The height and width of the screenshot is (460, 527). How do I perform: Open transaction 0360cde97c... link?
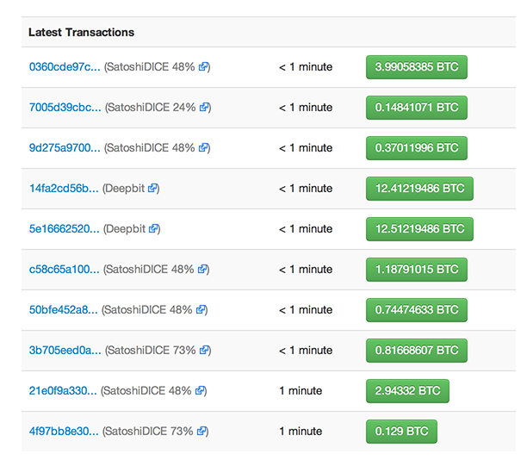tap(65, 67)
